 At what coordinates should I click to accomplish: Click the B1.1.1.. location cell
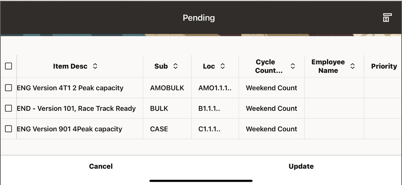(x=209, y=109)
